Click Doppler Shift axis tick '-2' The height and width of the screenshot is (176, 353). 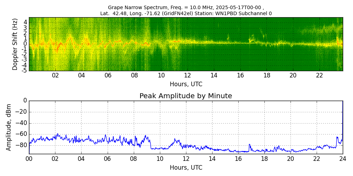25,55
